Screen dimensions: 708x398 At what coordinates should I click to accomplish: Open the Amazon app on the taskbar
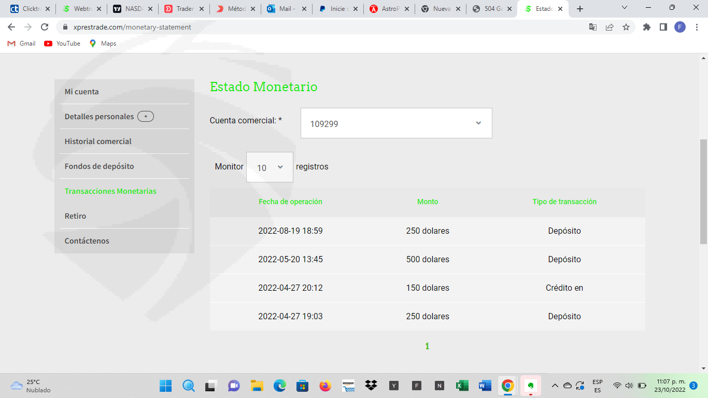pos(348,386)
